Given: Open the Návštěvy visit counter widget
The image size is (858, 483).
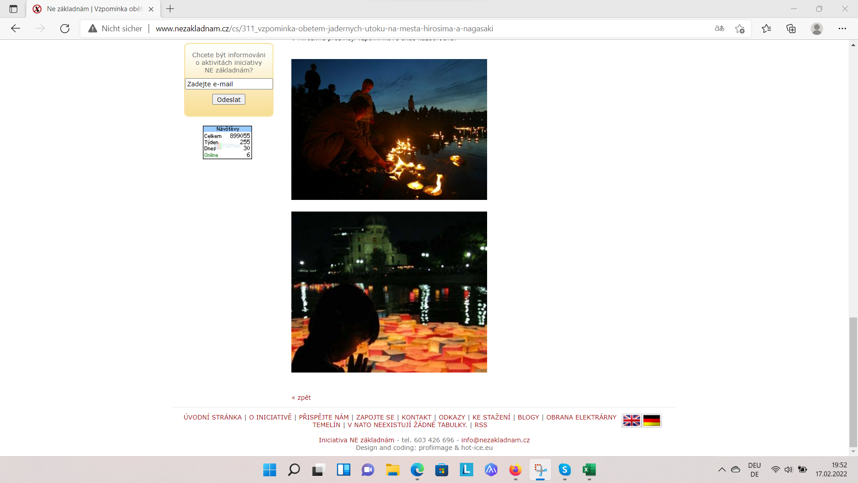Looking at the screenshot, I should 227,142.
